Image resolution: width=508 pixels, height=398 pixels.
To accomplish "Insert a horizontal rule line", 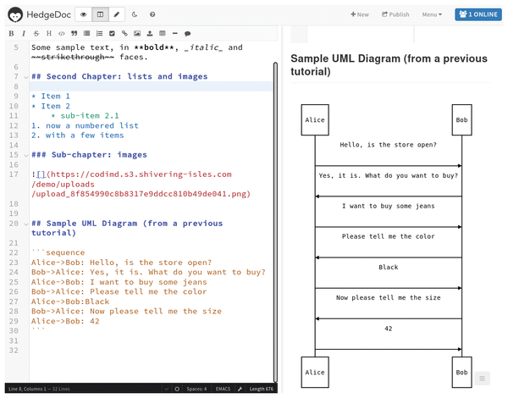I will tap(175, 33).
